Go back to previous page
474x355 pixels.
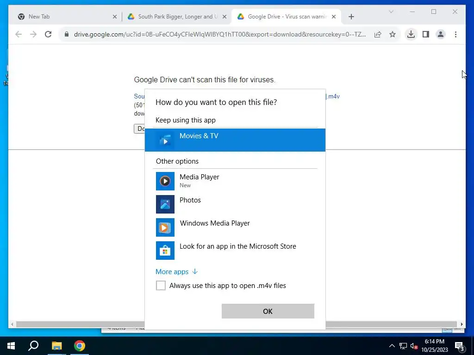click(x=19, y=34)
